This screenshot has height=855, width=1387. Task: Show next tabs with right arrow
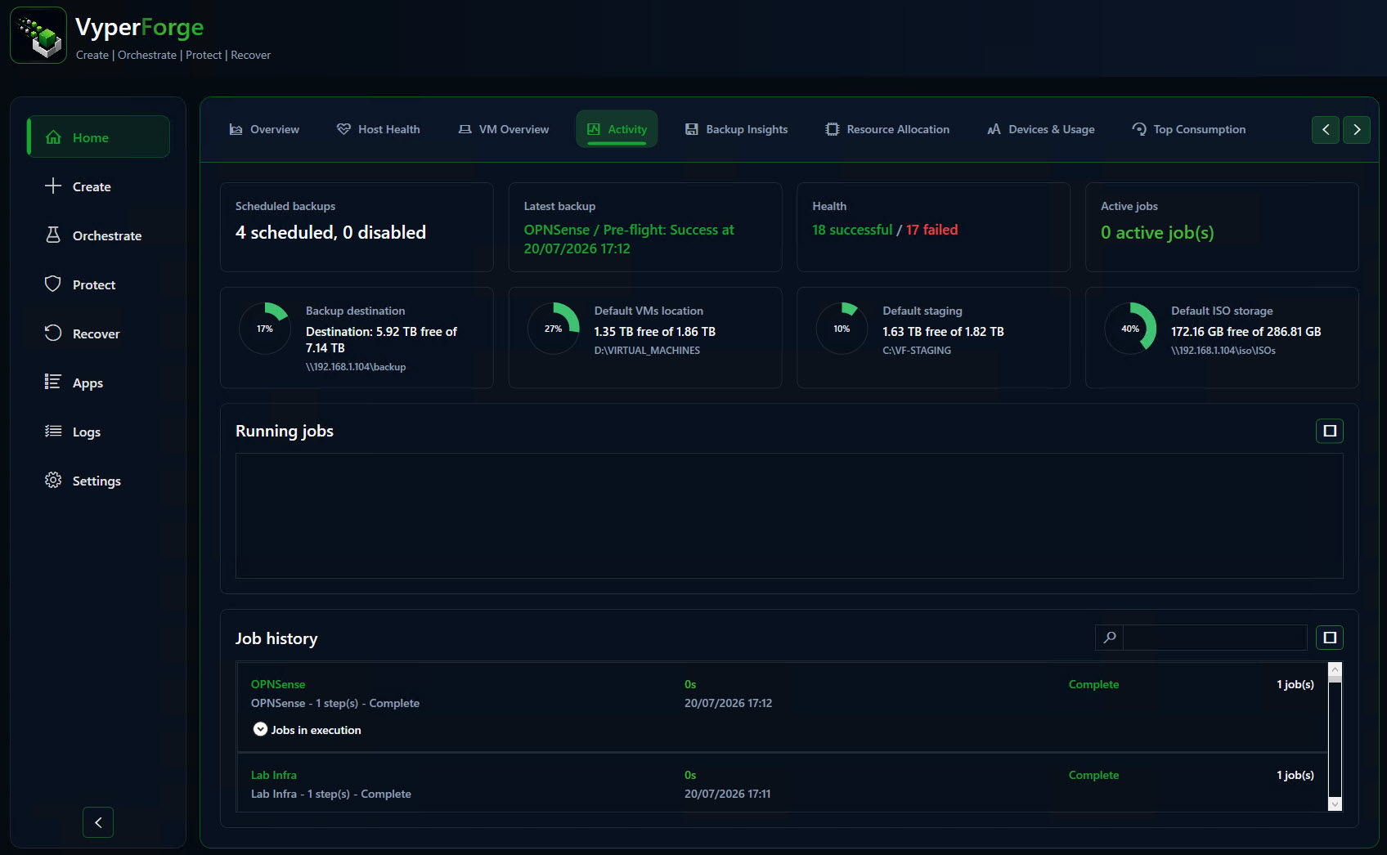[1357, 129]
